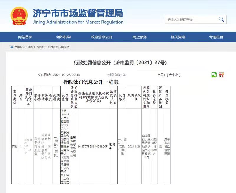This screenshot has width=236, height=193.
Task: Click the article title 行政处罚信息公开 27号
Action: (120, 62)
